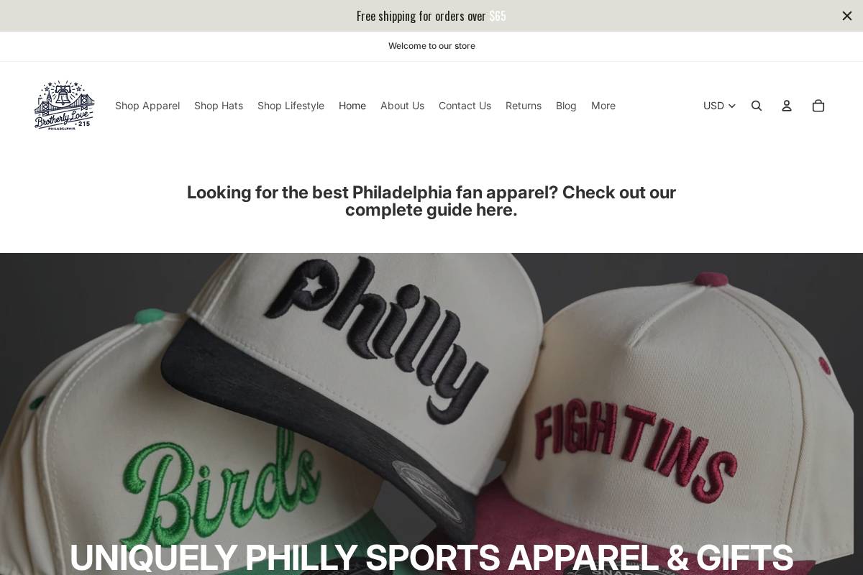The image size is (863, 575).
Task: Open the account login icon
Action: [x=787, y=106]
